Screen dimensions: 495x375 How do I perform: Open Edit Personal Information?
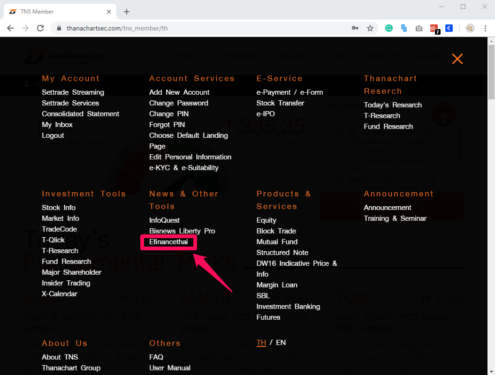(x=190, y=157)
